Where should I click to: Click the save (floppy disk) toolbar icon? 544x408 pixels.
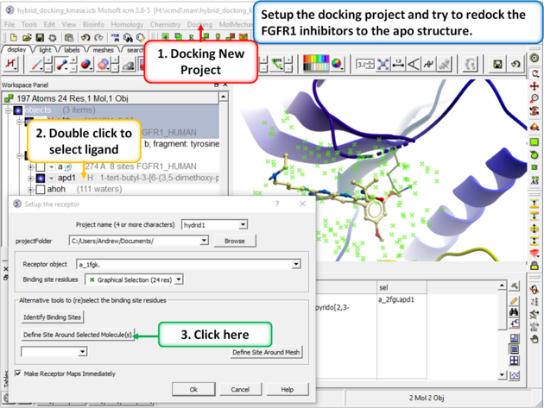coord(498,64)
